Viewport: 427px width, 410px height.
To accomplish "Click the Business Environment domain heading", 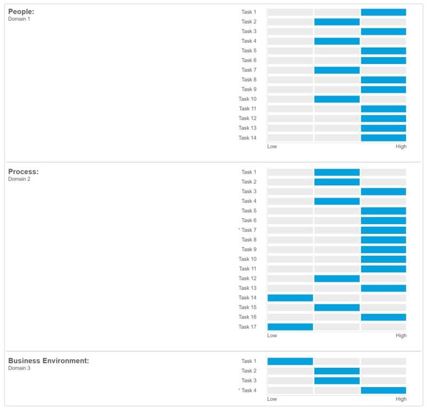I will pos(49,361).
